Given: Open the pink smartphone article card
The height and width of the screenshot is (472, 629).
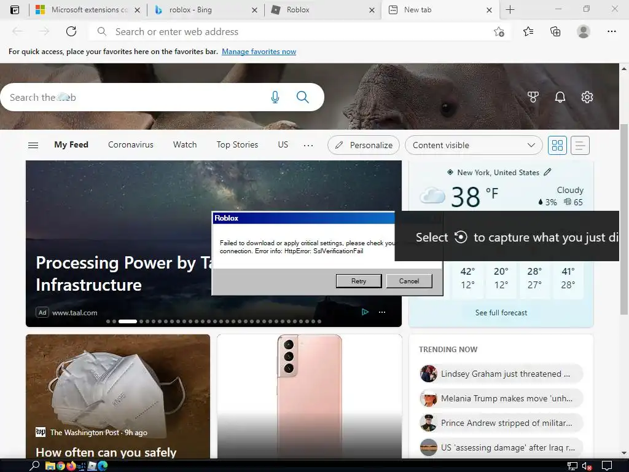Looking at the screenshot, I should 310,396.
